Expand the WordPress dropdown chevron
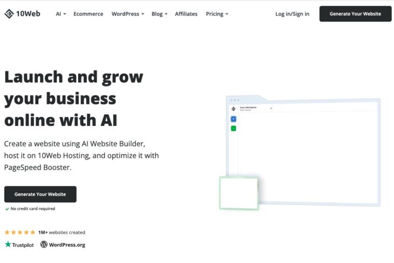 (x=142, y=14)
